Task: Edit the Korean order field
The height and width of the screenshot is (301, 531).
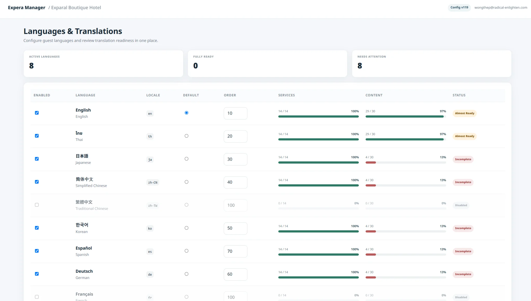Action: point(235,228)
